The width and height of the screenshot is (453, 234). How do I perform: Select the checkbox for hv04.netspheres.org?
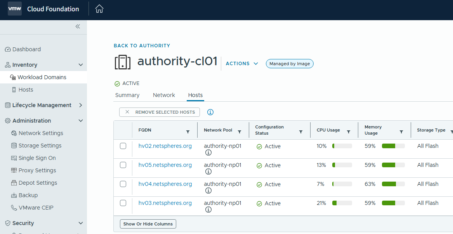123,184
